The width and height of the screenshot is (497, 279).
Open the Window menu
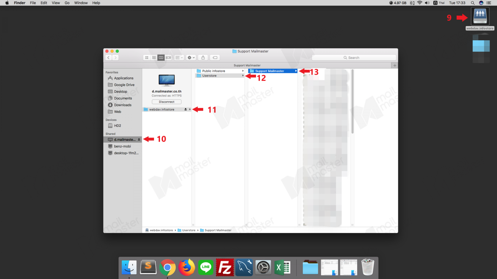point(81,3)
